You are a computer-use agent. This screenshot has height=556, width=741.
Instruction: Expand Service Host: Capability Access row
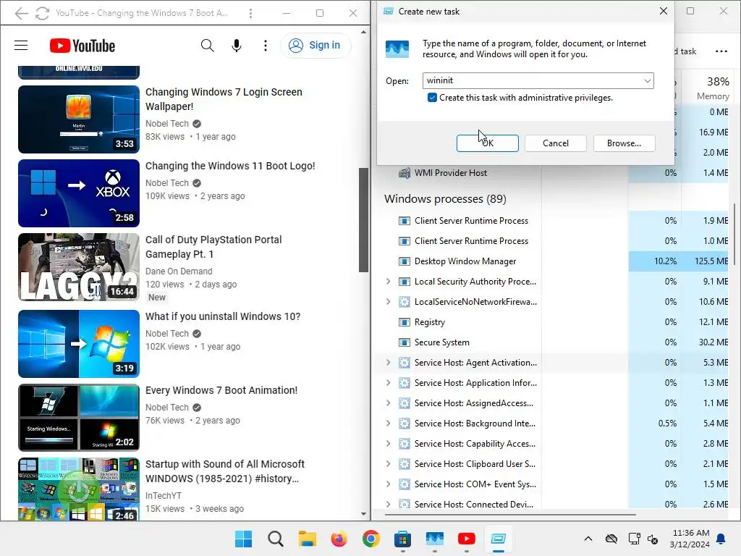(388, 444)
